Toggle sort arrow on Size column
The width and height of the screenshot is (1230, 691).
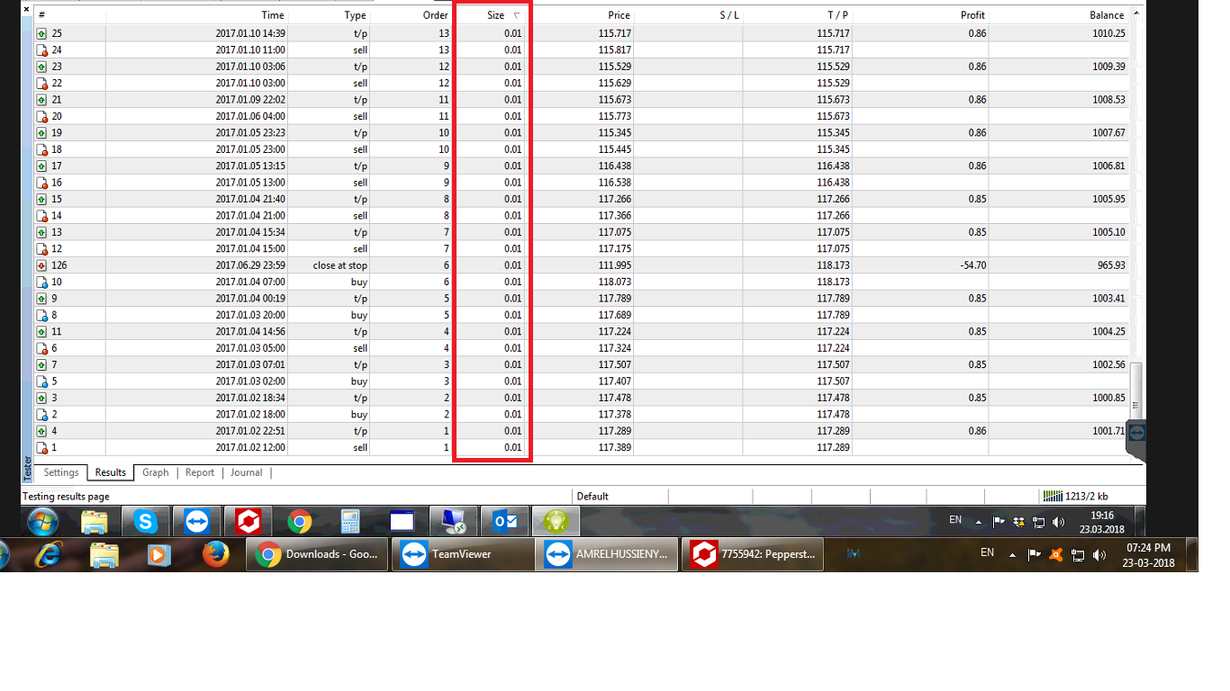pyautogui.click(x=516, y=15)
